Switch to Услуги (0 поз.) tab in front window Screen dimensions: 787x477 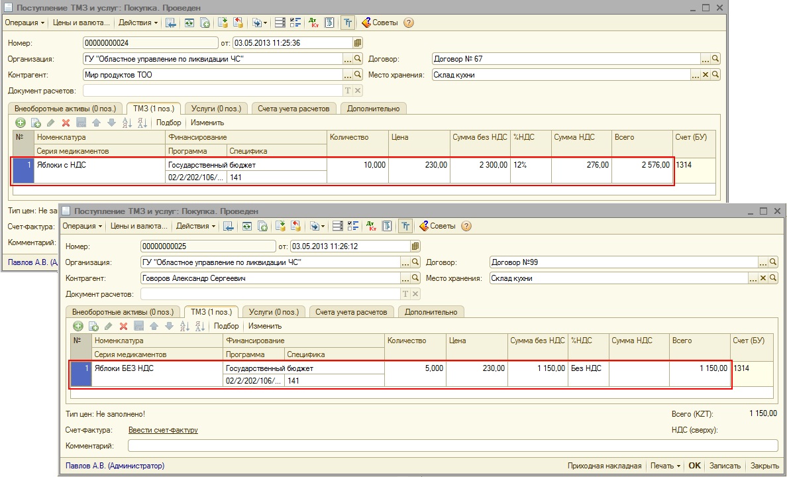coord(273,311)
